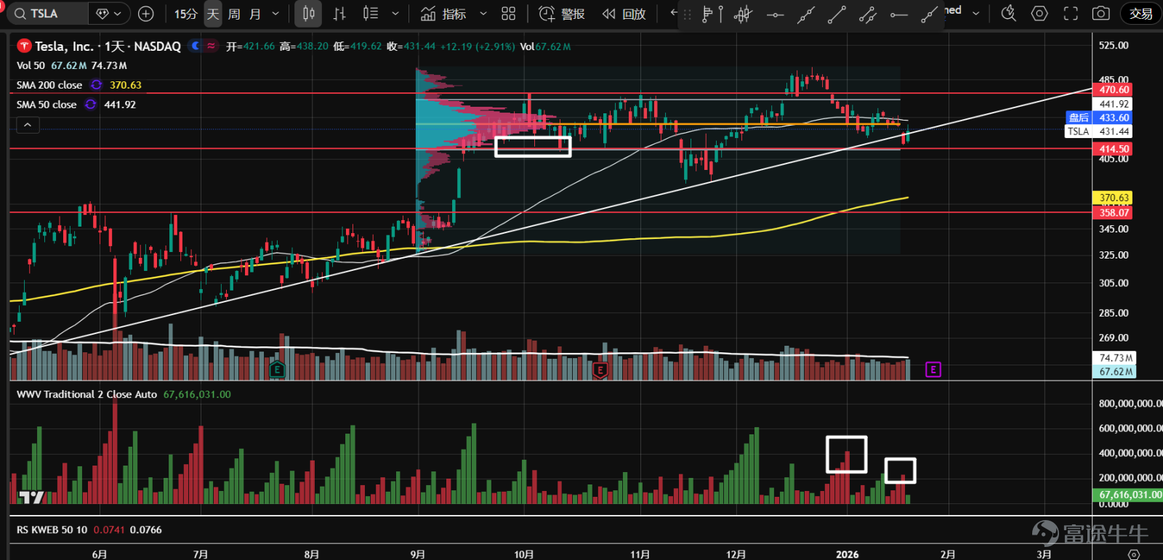Click red 414.50 price line label

(x=1114, y=149)
